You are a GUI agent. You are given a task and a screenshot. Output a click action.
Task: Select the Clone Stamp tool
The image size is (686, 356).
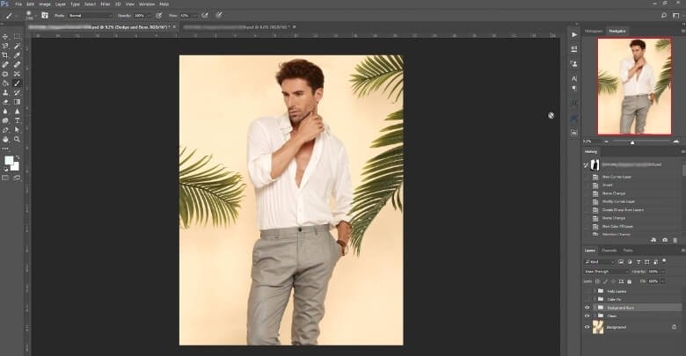pos(5,92)
